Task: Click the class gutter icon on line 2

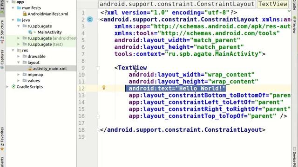Action: [x=90, y=19]
